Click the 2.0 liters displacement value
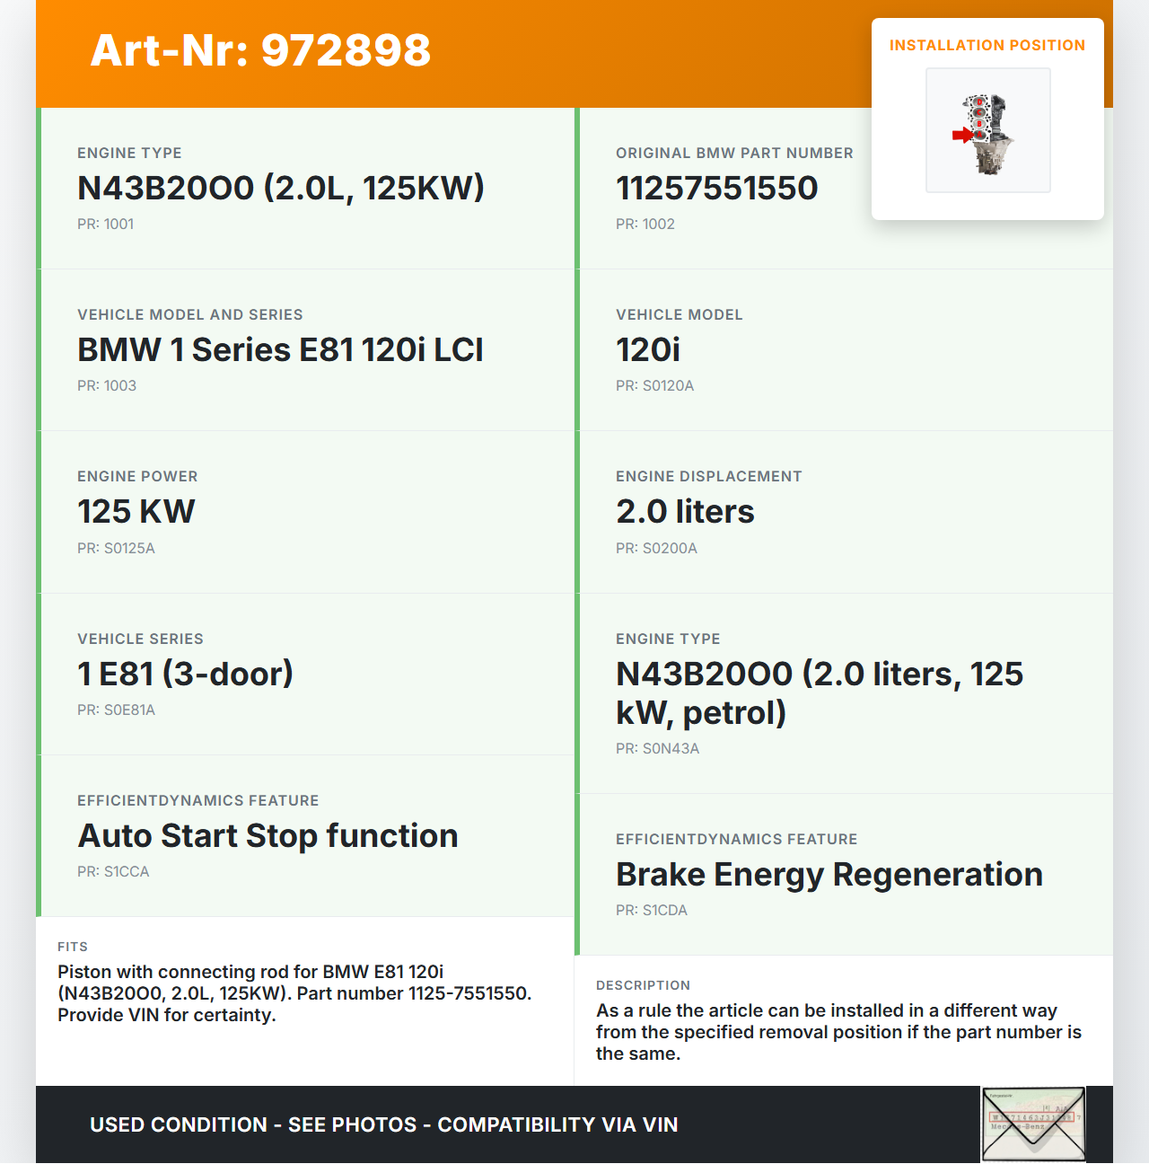 click(x=685, y=512)
